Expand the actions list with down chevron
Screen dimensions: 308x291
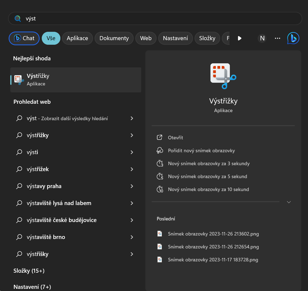pos(289,202)
